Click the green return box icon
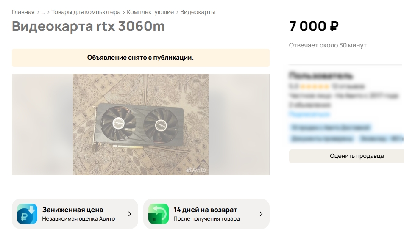Image resolution: width=404 pixels, height=243 pixels. coord(159,214)
